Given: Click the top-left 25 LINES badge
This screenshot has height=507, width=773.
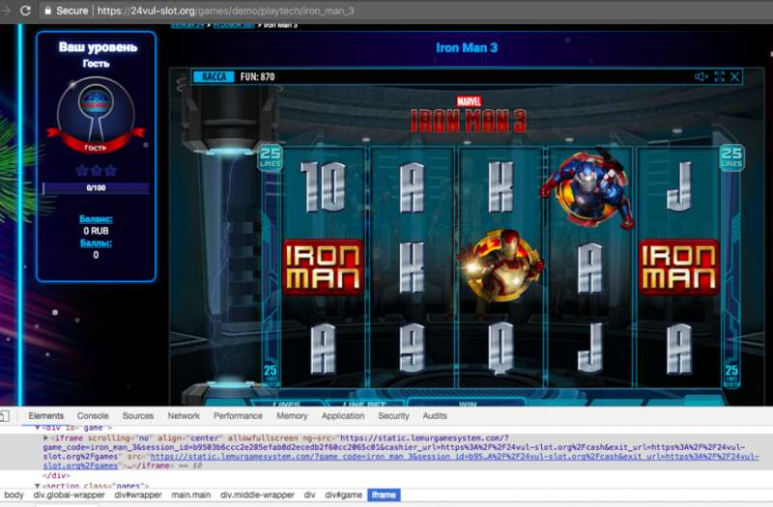Looking at the screenshot, I should (x=271, y=157).
